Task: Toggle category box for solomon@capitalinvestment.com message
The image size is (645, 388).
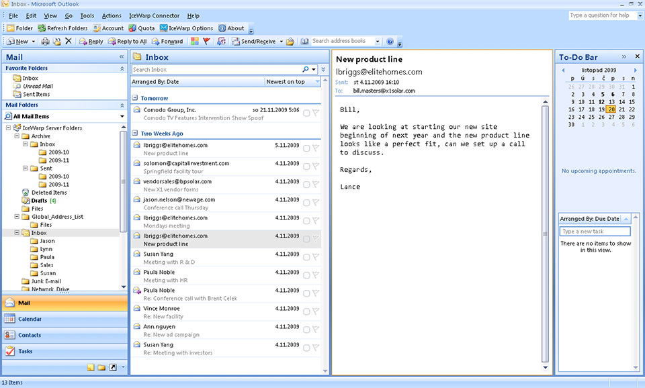Action: click(x=306, y=167)
